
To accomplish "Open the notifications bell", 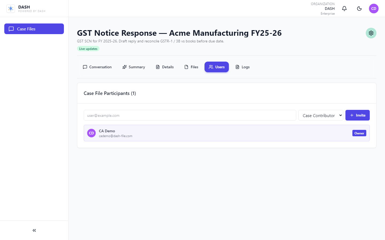I will [x=344, y=9].
